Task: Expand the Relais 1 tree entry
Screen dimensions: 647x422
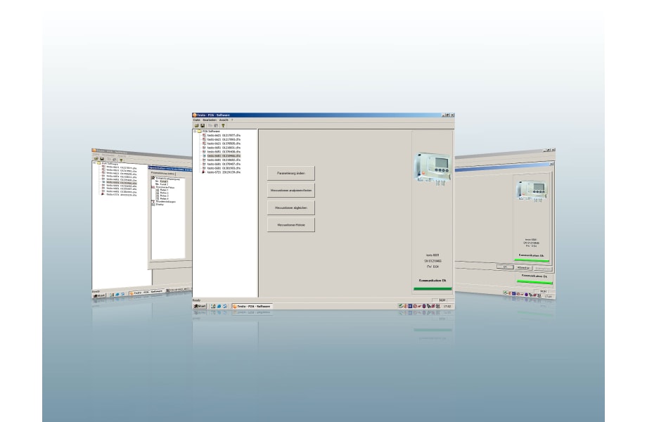Action: [x=156, y=191]
